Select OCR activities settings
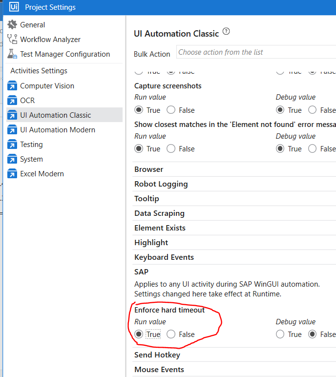 click(27, 101)
